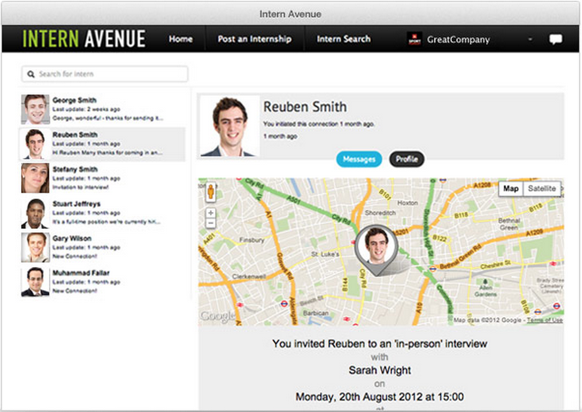This screenshot has height=412, width=582.
Task: Open Post an Internship page
Action: tap(254, 39)
